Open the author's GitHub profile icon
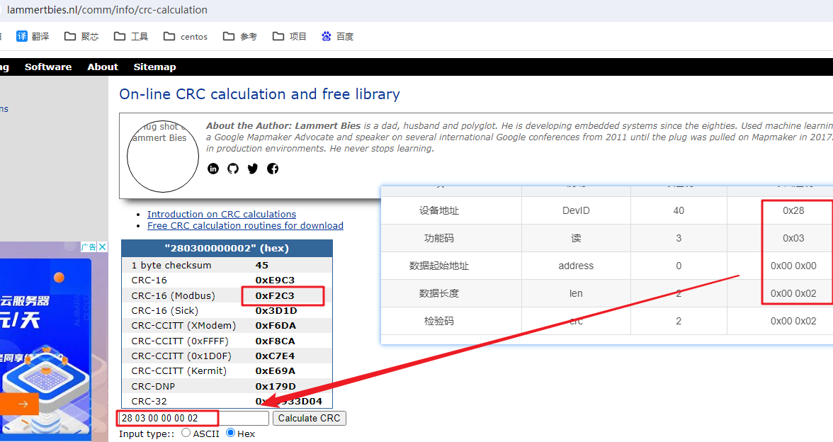Screen dimensions: 833x442 point(232,169)
